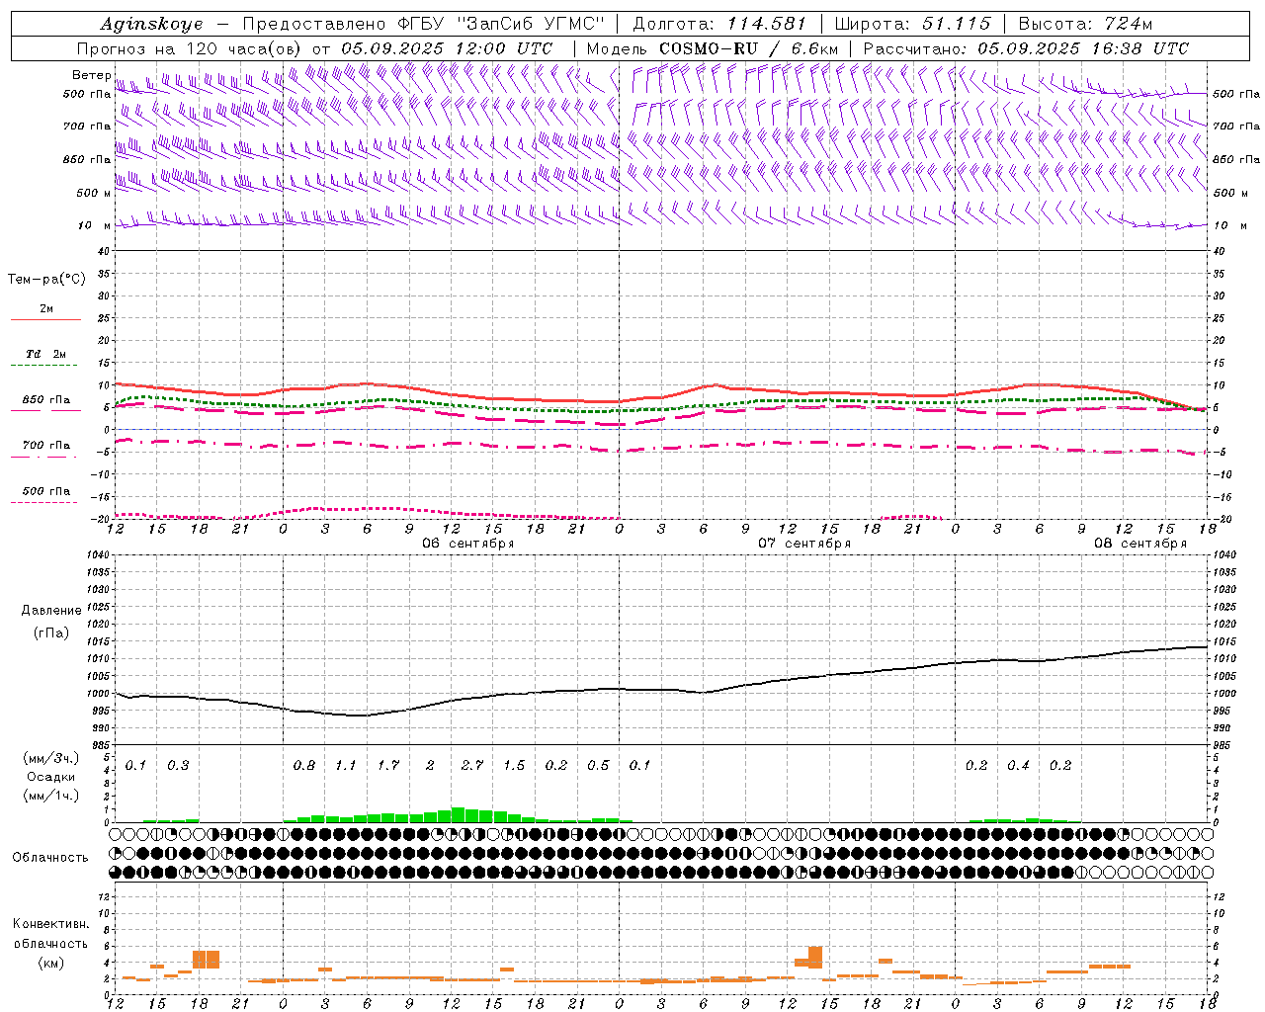Viewport: 1265px width, 1012px height.
Task: Select the latitude value 51.115
Action: (x=956, y=24)
